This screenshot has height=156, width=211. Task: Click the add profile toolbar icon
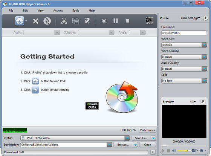pos(87,21)
